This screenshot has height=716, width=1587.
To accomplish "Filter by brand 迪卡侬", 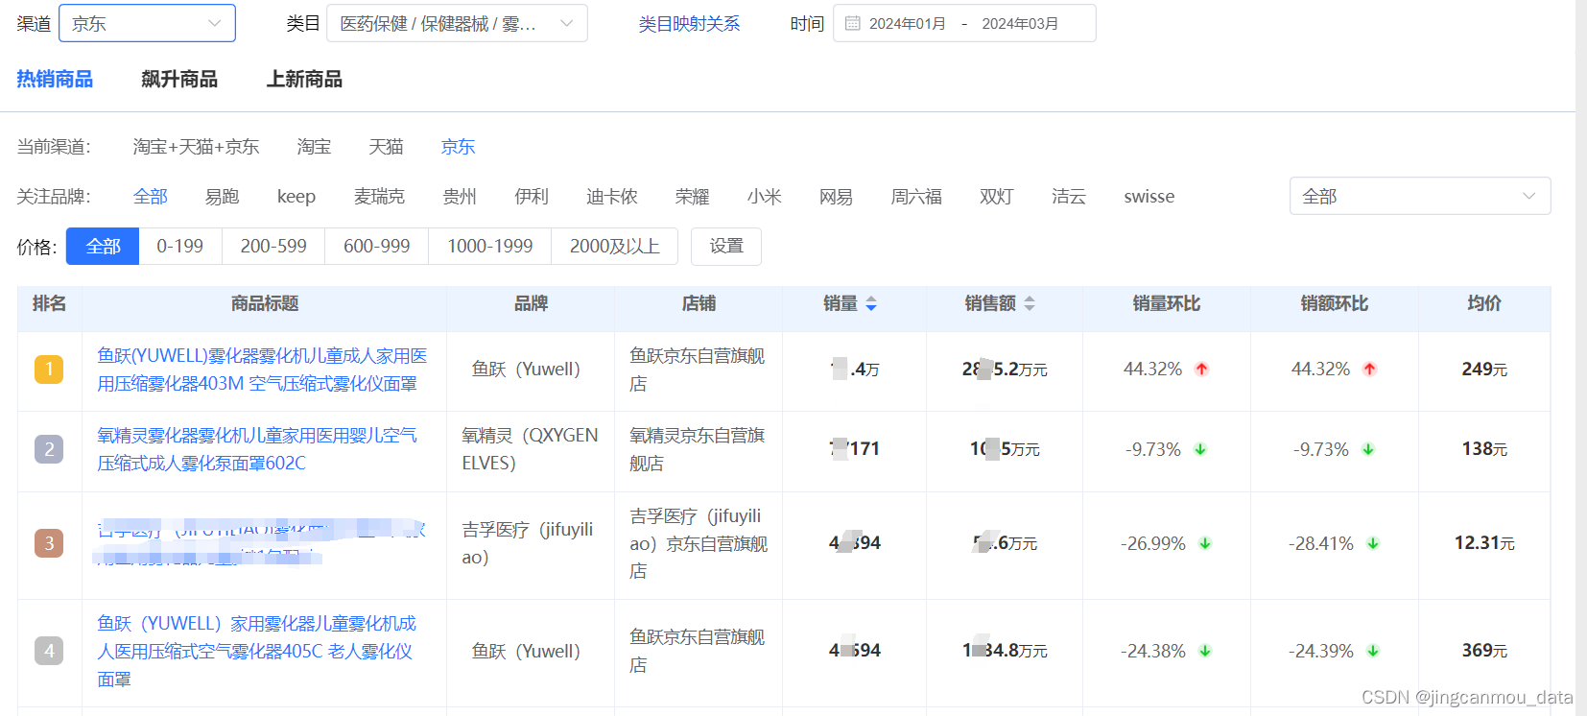I will coord(612,196).
